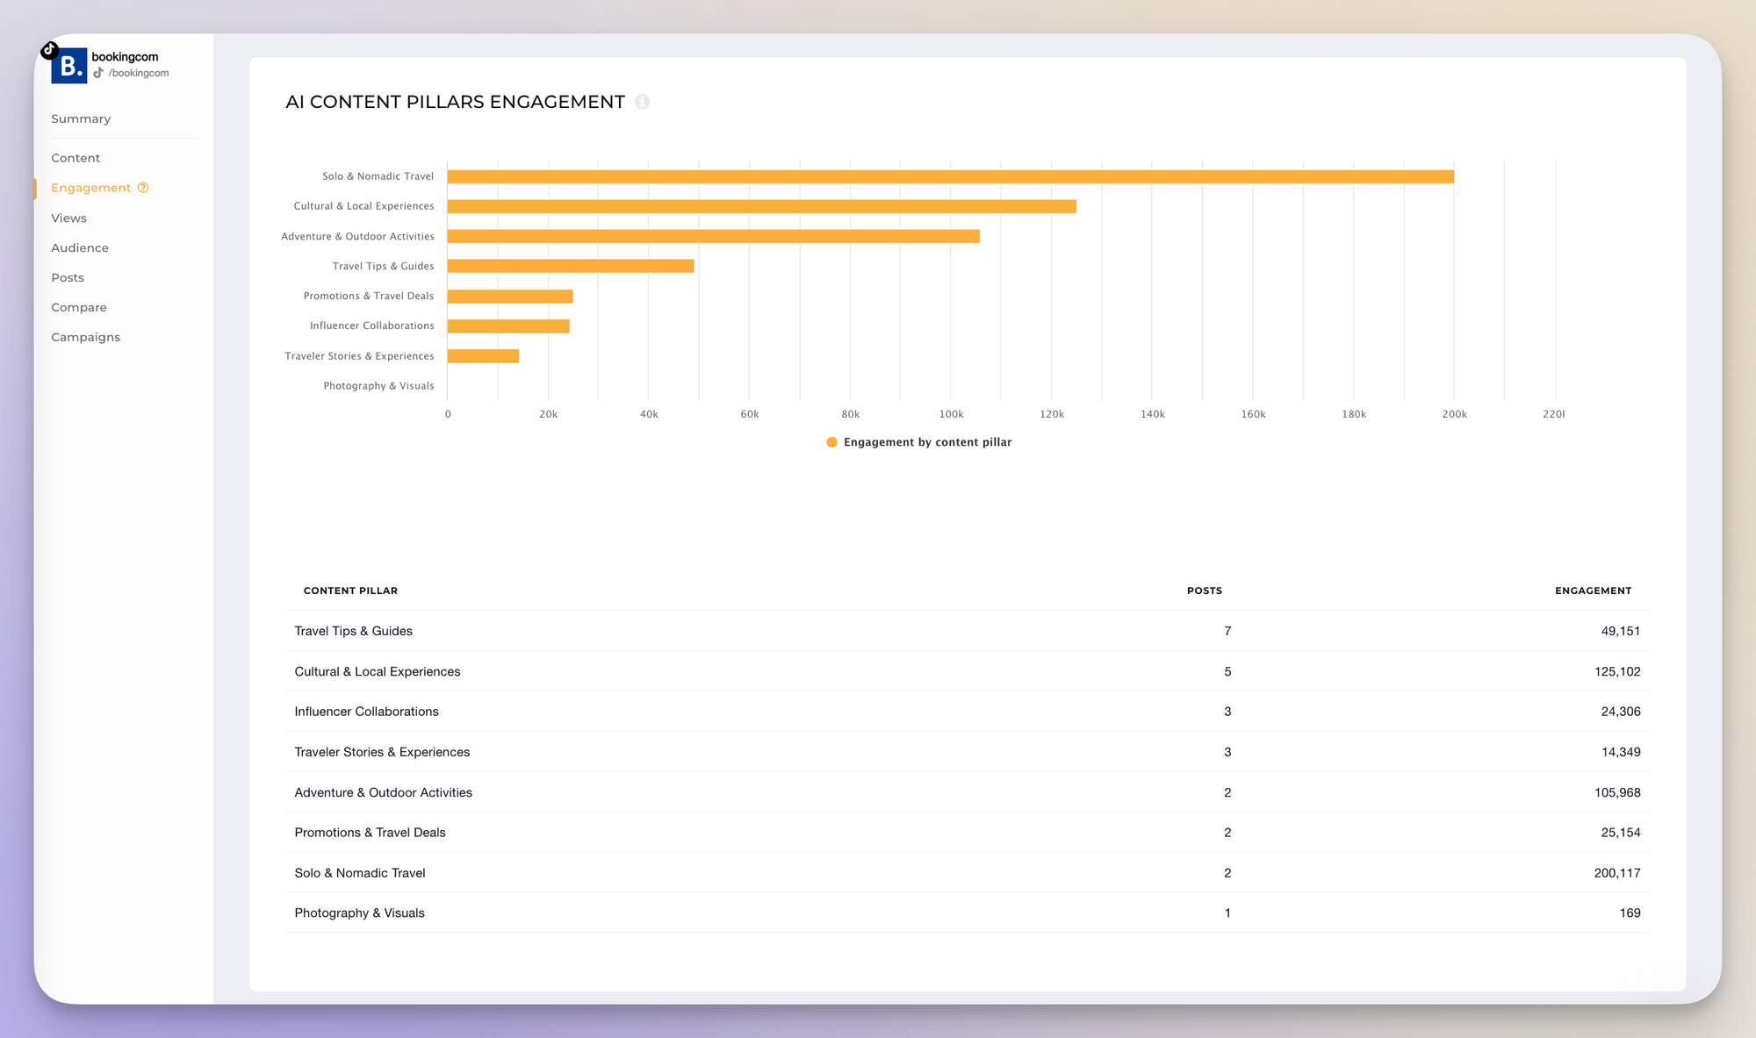This screenshot has height=1038, width=1756.
Task: Click the Engagement by content pillar legend text
Action: click(927, 442)
